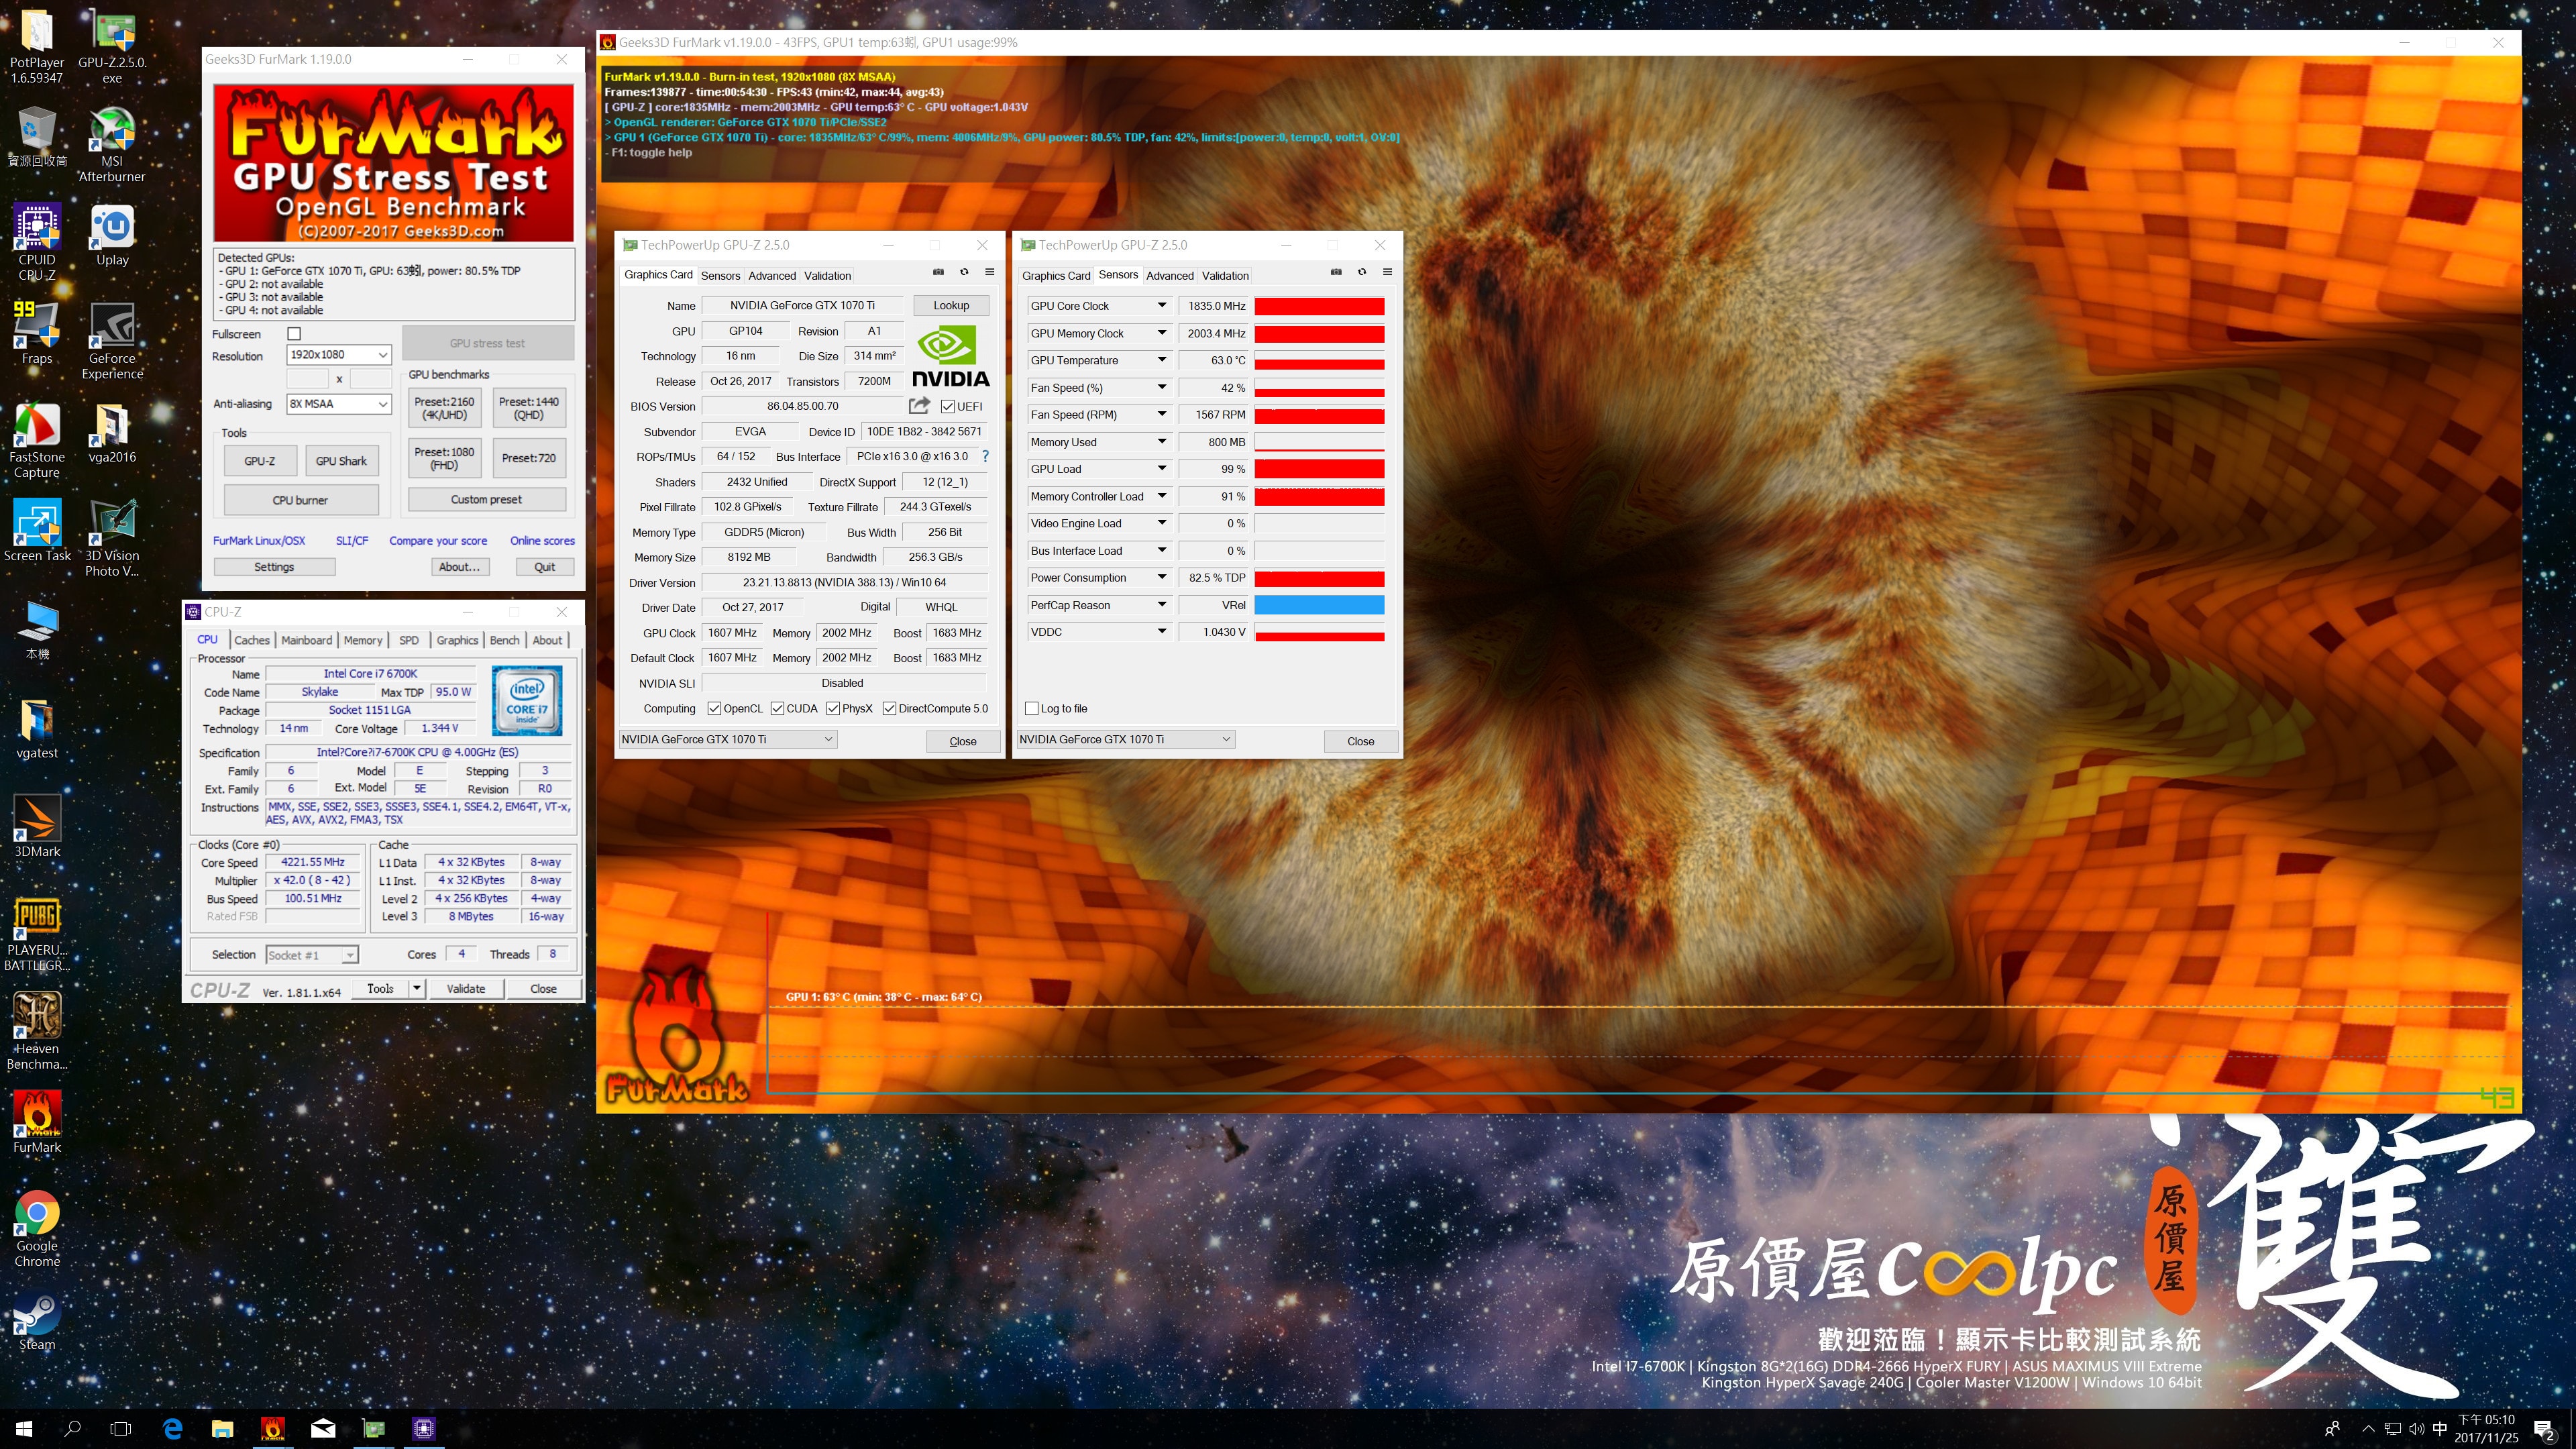
Task: Open Screen Task desktop shortcut
Action: coord(37,531)
